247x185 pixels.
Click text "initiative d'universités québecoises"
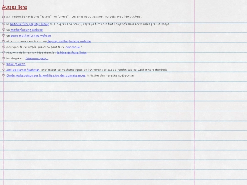pos(111,75)
